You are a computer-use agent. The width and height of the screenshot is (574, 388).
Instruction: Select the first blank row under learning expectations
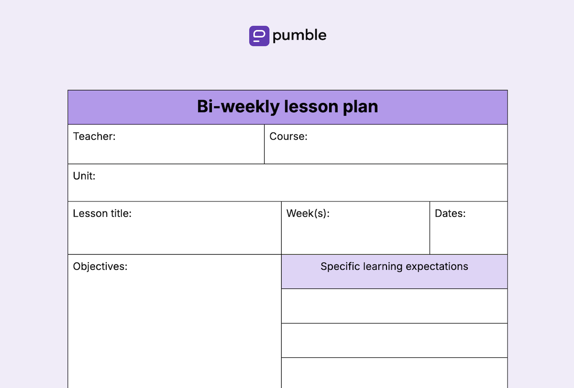click(395, 306)
